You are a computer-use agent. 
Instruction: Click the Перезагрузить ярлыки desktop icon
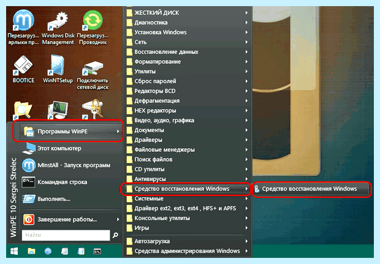pyautogui.click(x=23, y=28)
